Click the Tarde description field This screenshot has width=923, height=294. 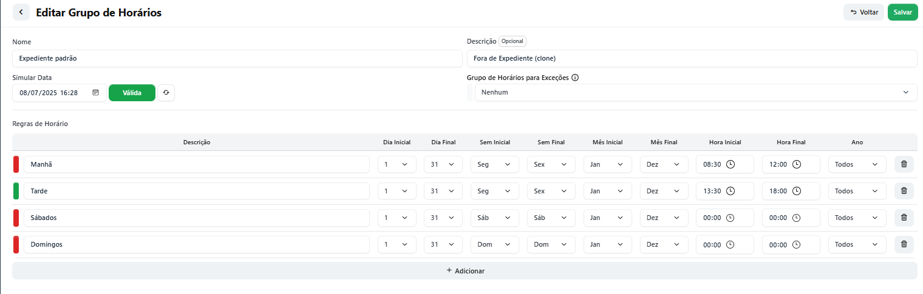197,191
